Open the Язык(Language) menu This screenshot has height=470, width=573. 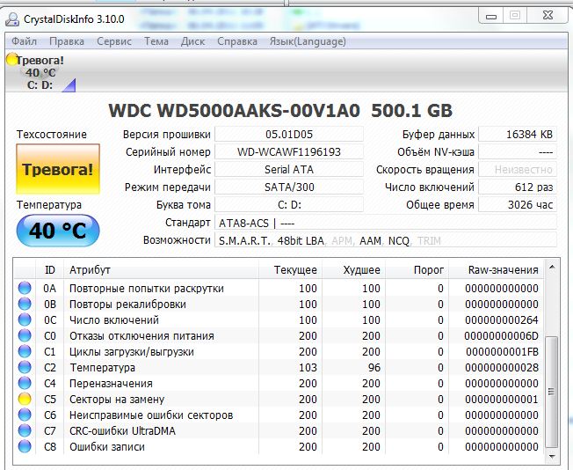(308, 41)
